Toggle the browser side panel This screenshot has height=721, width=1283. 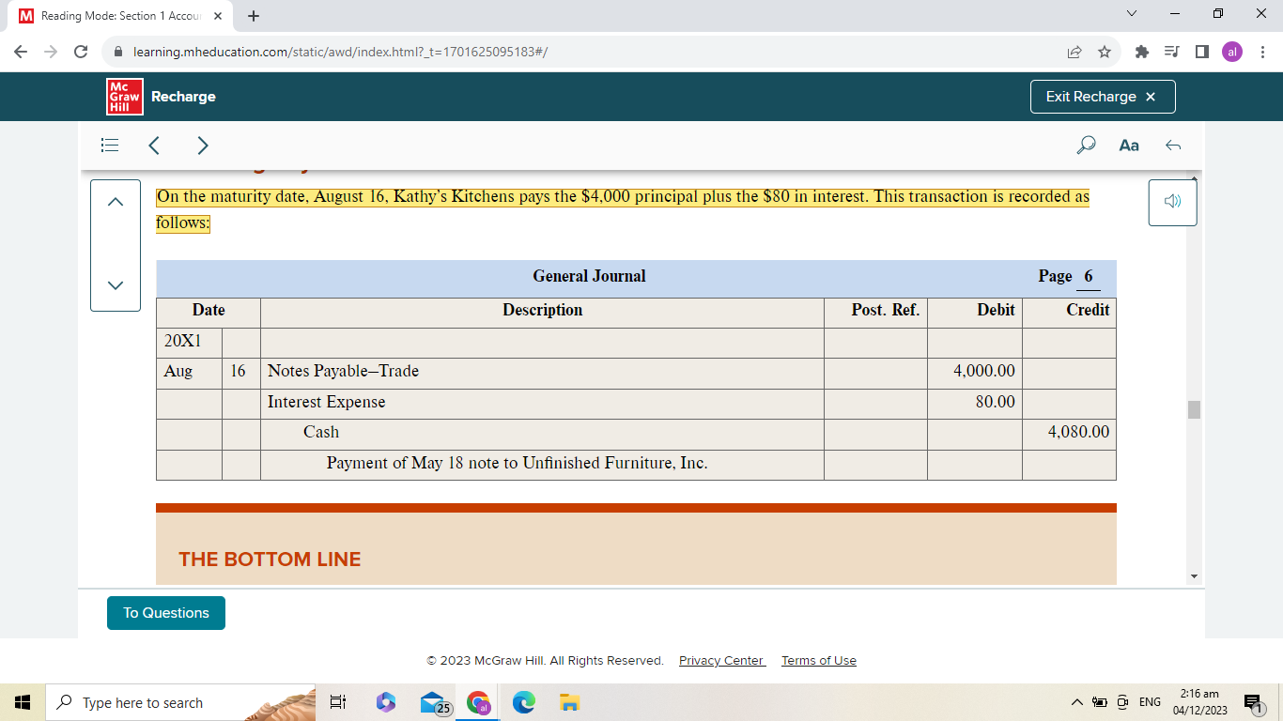coord(1202,52)
